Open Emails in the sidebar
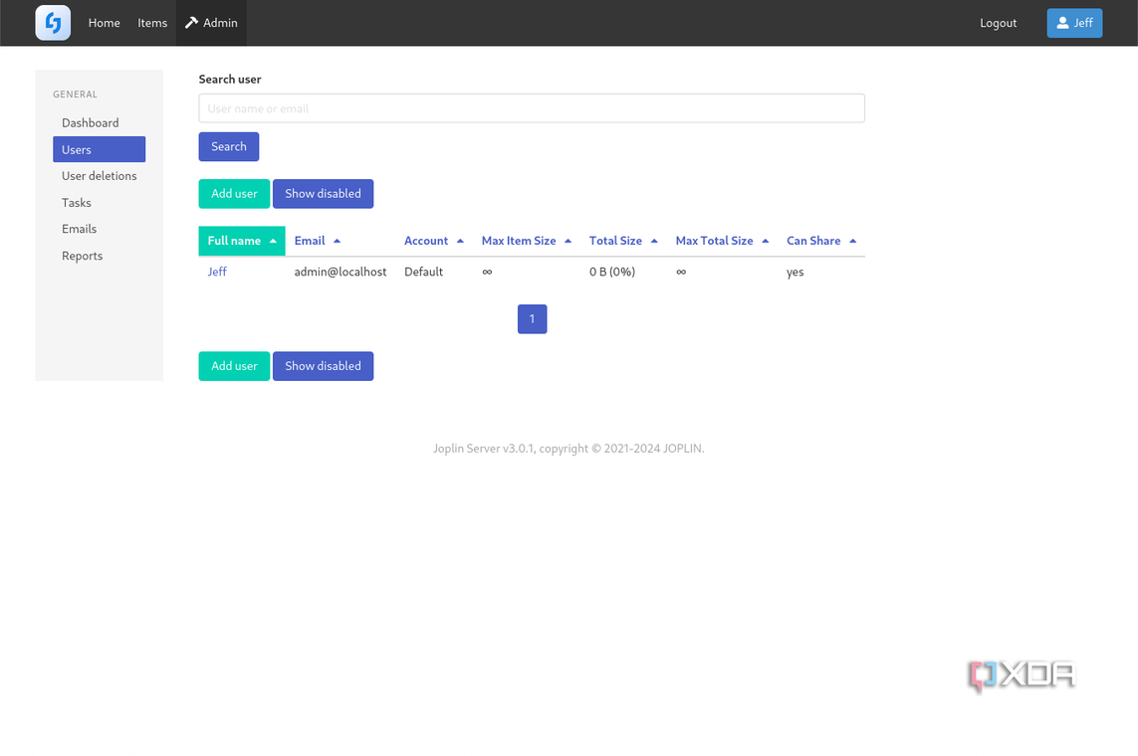Screen dimensions: 1138x756 (100, 229)
